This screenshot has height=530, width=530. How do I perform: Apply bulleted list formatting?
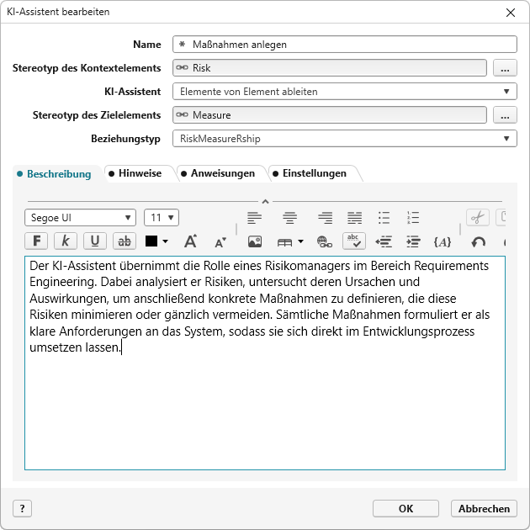tap(384, 218)
